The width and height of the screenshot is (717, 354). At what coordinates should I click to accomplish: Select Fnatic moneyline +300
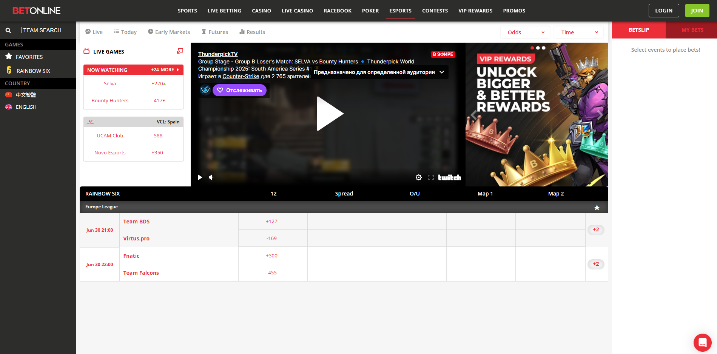tap(273, 256)
